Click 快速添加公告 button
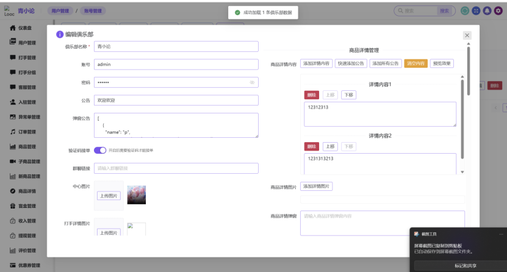This screenshot has width=507, height=272. (351, 63)
